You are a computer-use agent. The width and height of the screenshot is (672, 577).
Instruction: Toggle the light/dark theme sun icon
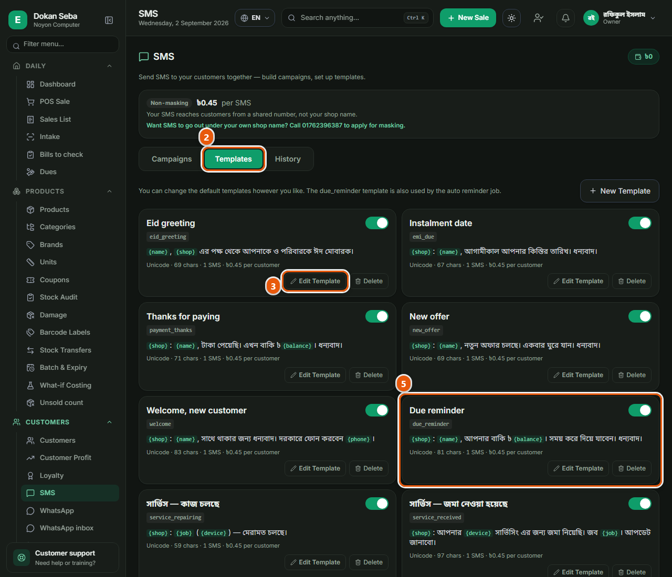(x=511, y=18)
